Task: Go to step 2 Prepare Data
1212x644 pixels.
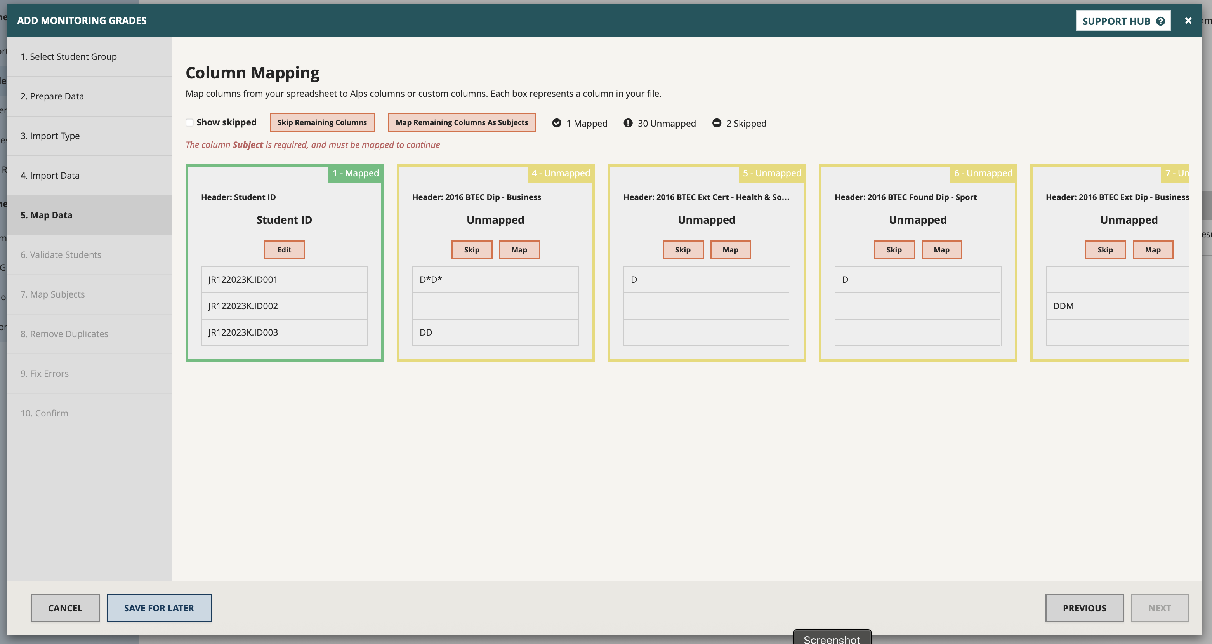Action: pos(90,96)
